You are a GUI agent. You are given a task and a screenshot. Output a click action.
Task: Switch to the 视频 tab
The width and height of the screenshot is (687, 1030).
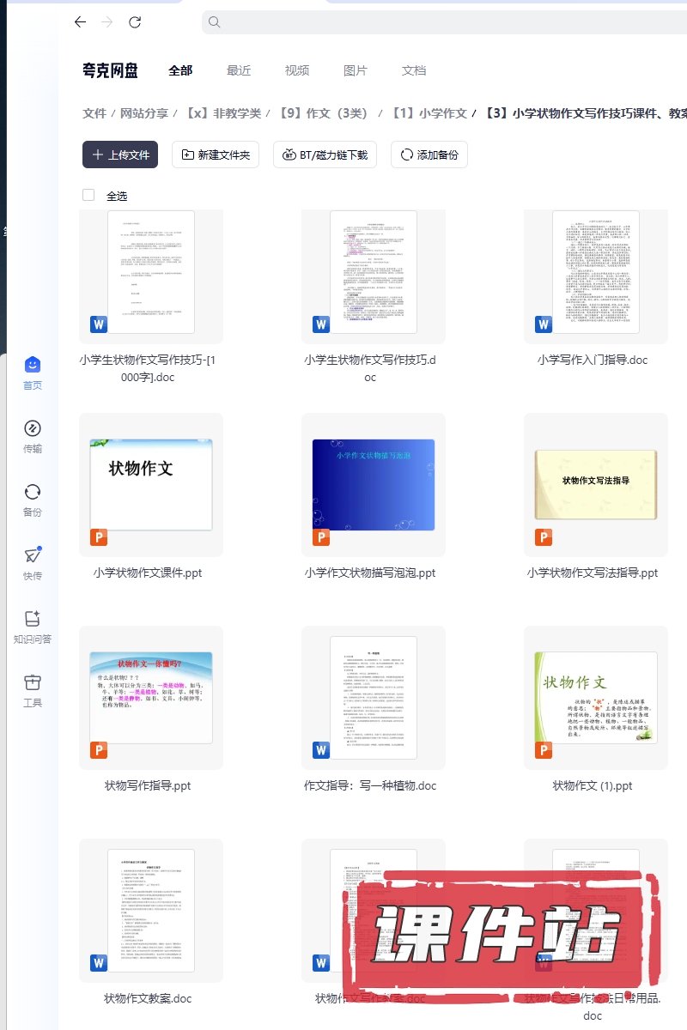[x=297, y=70]
